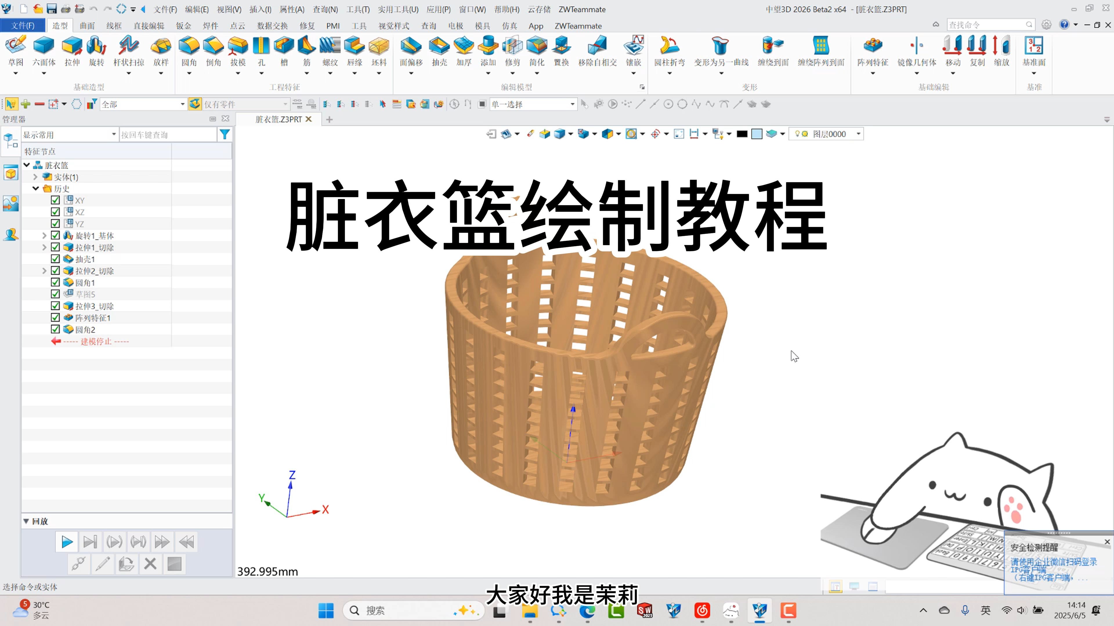Click the 脏衣篮.Z3PRT document tab close button
Screen dimensions: 1114x626
pyautogui.click(x=308, y=119)
